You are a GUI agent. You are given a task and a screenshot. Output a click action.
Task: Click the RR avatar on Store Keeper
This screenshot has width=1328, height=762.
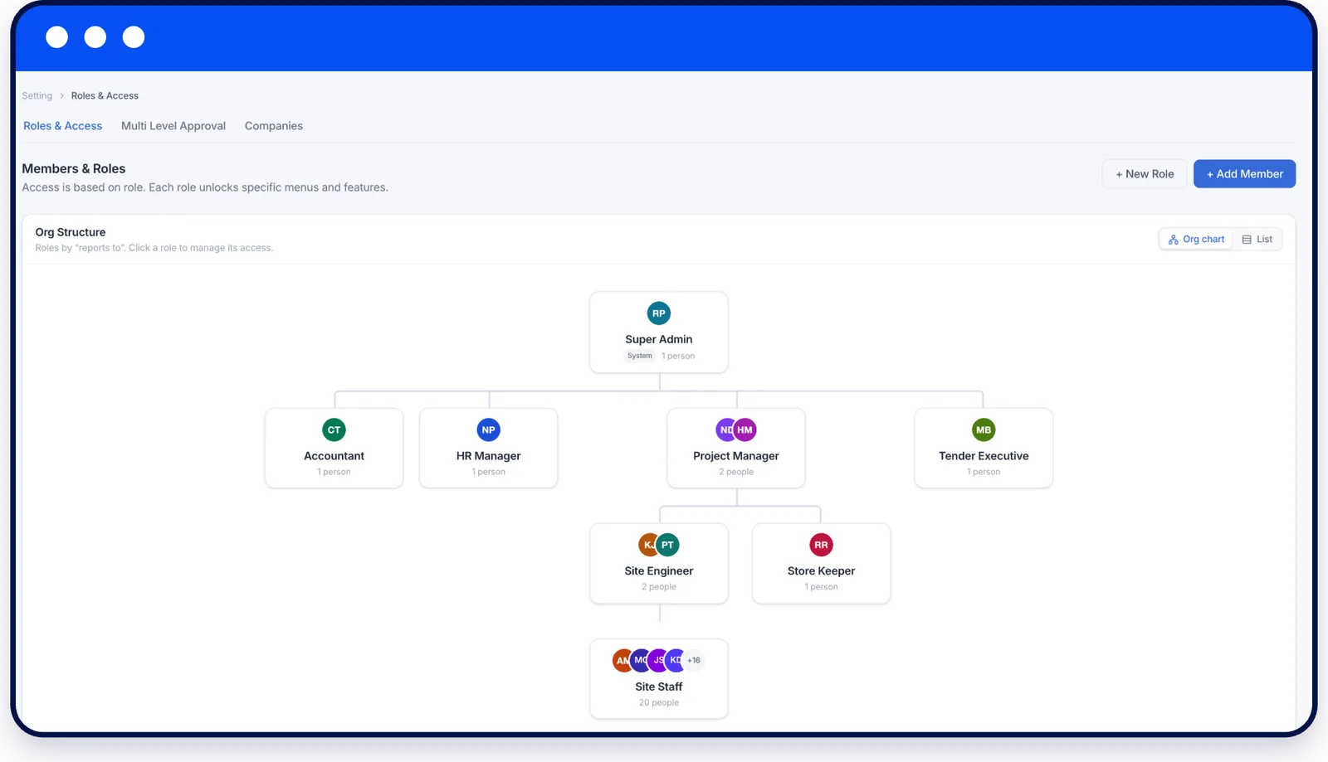[821, 545]
